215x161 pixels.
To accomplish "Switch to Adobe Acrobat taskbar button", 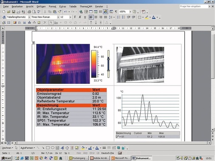I will click(100, 158).
